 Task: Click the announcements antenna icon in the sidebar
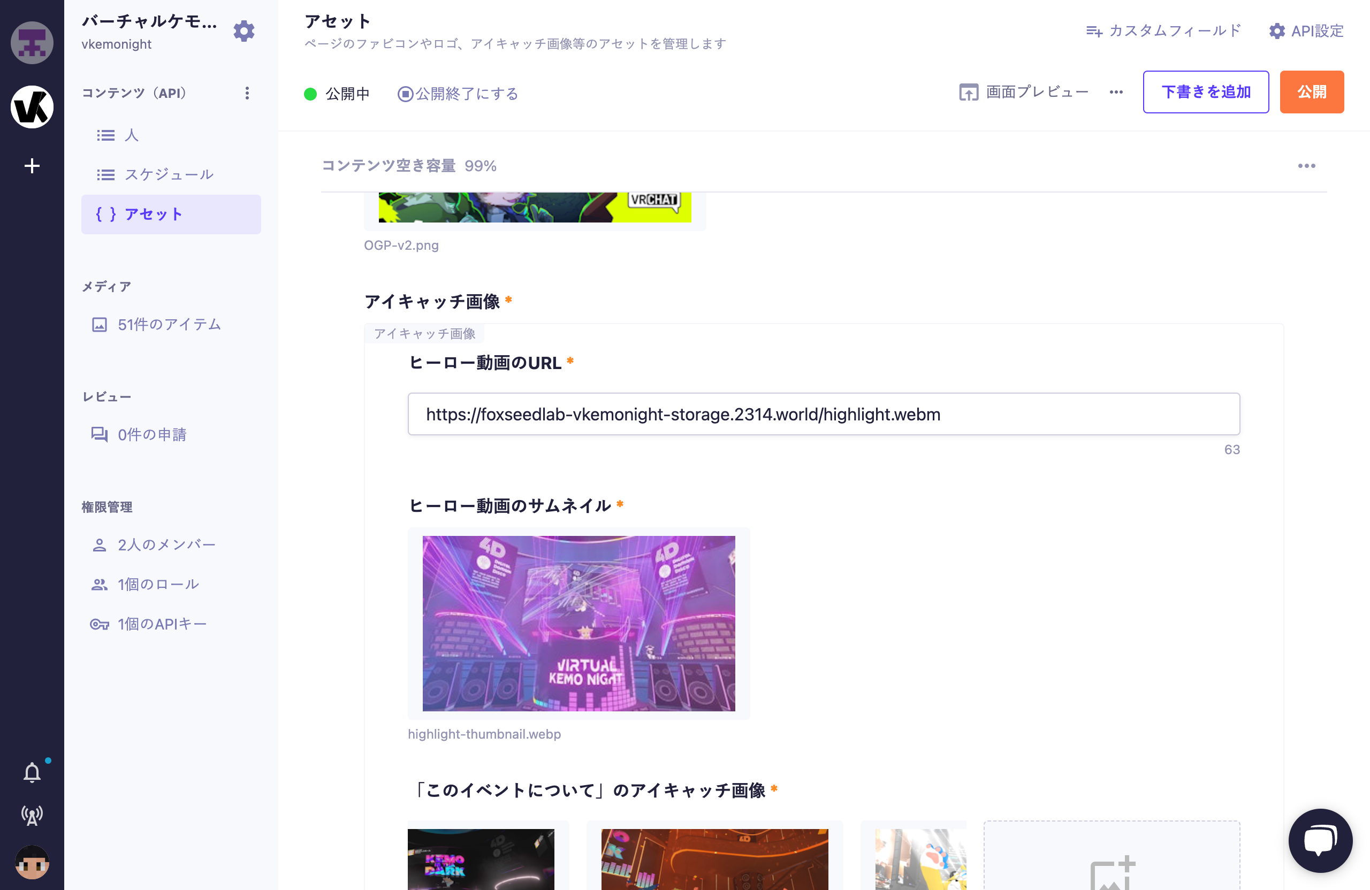coord(33,815)
